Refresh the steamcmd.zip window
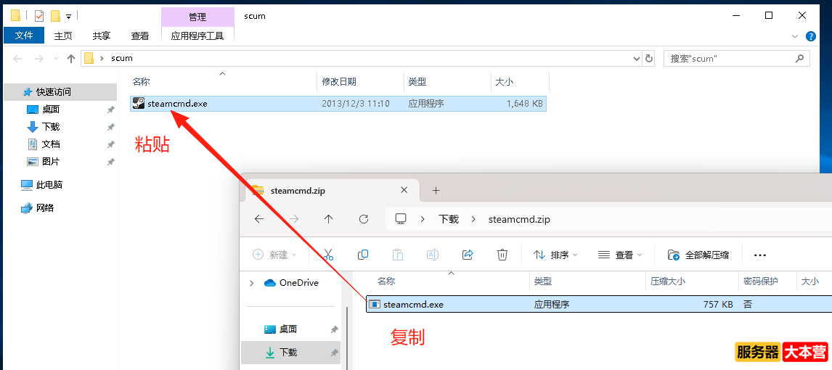Viewport: 832px width, 370px height. click(364, 219)
